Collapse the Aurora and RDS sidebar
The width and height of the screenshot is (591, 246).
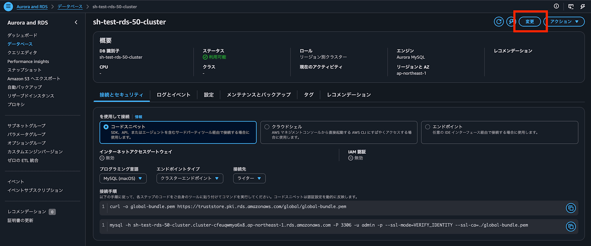[x=76, y=22]
